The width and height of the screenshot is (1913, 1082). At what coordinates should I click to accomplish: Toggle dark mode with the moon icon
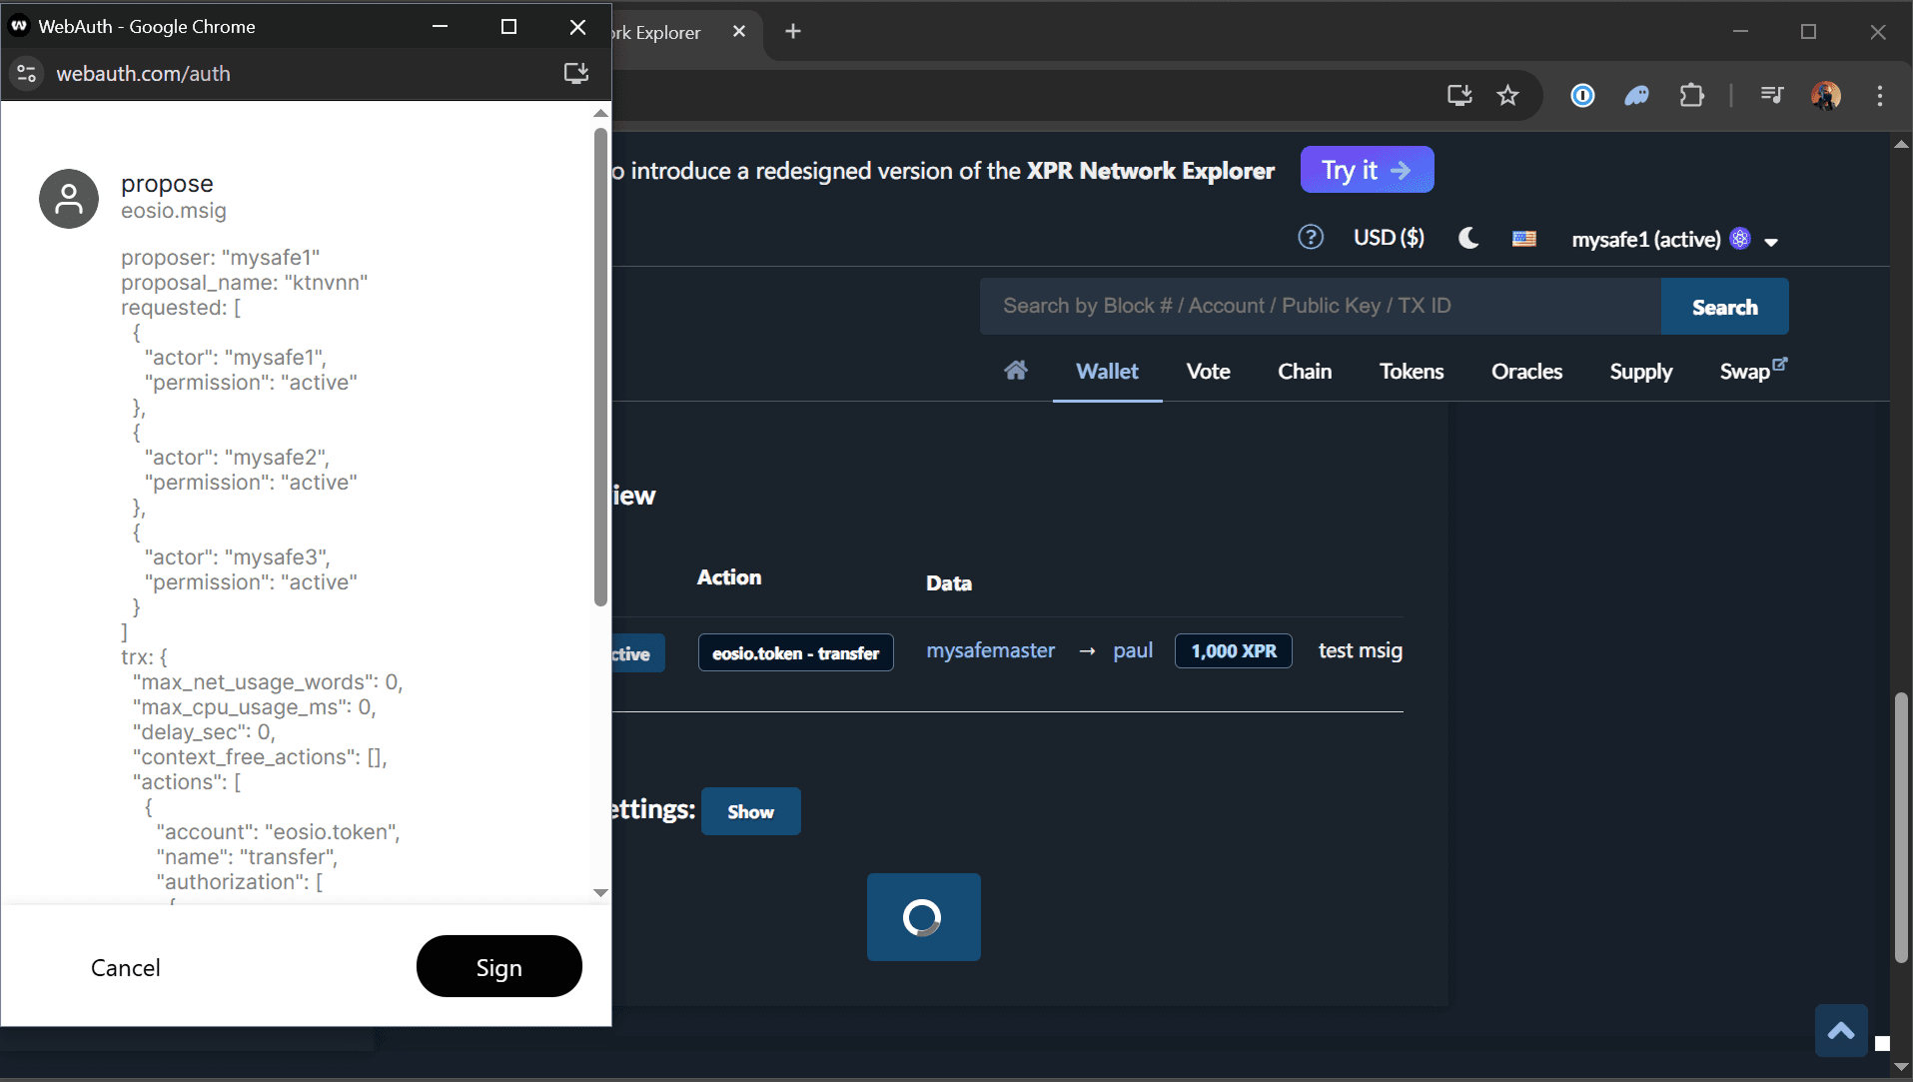1468,238
